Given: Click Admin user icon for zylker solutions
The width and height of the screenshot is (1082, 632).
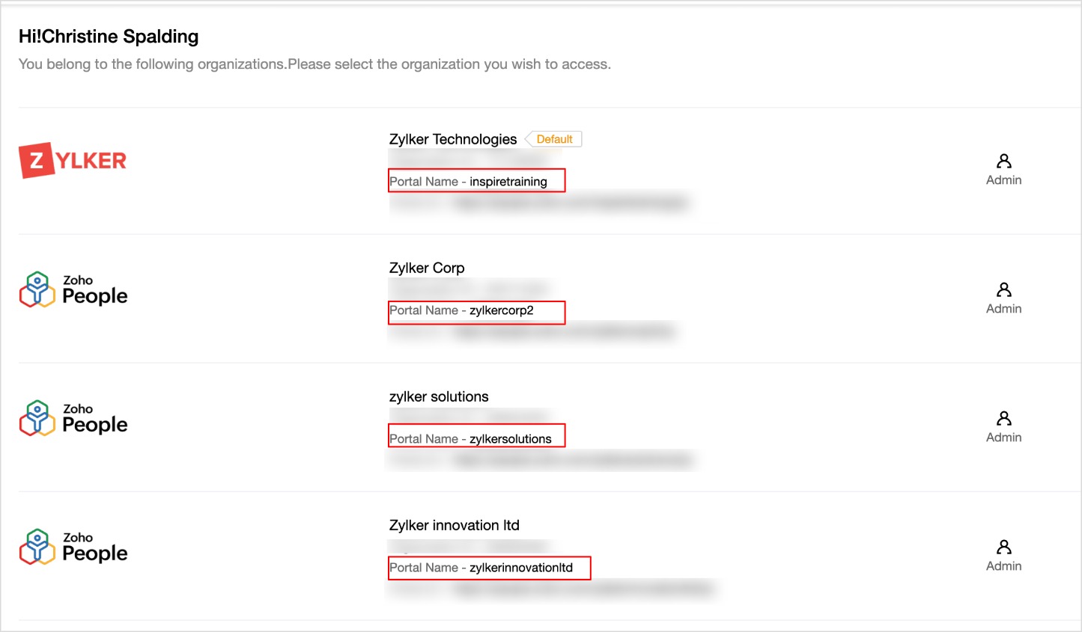Looking at the screenshot, I should pos(1003,419).
